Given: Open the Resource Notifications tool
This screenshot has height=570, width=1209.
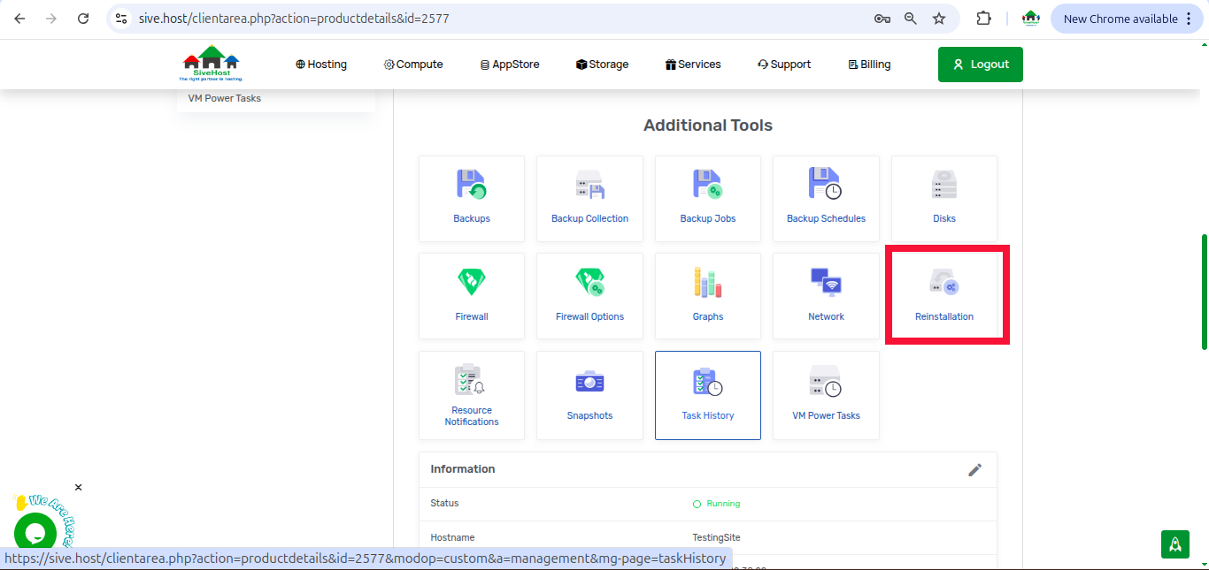Looking at the screenshot, I should (472, 395).
